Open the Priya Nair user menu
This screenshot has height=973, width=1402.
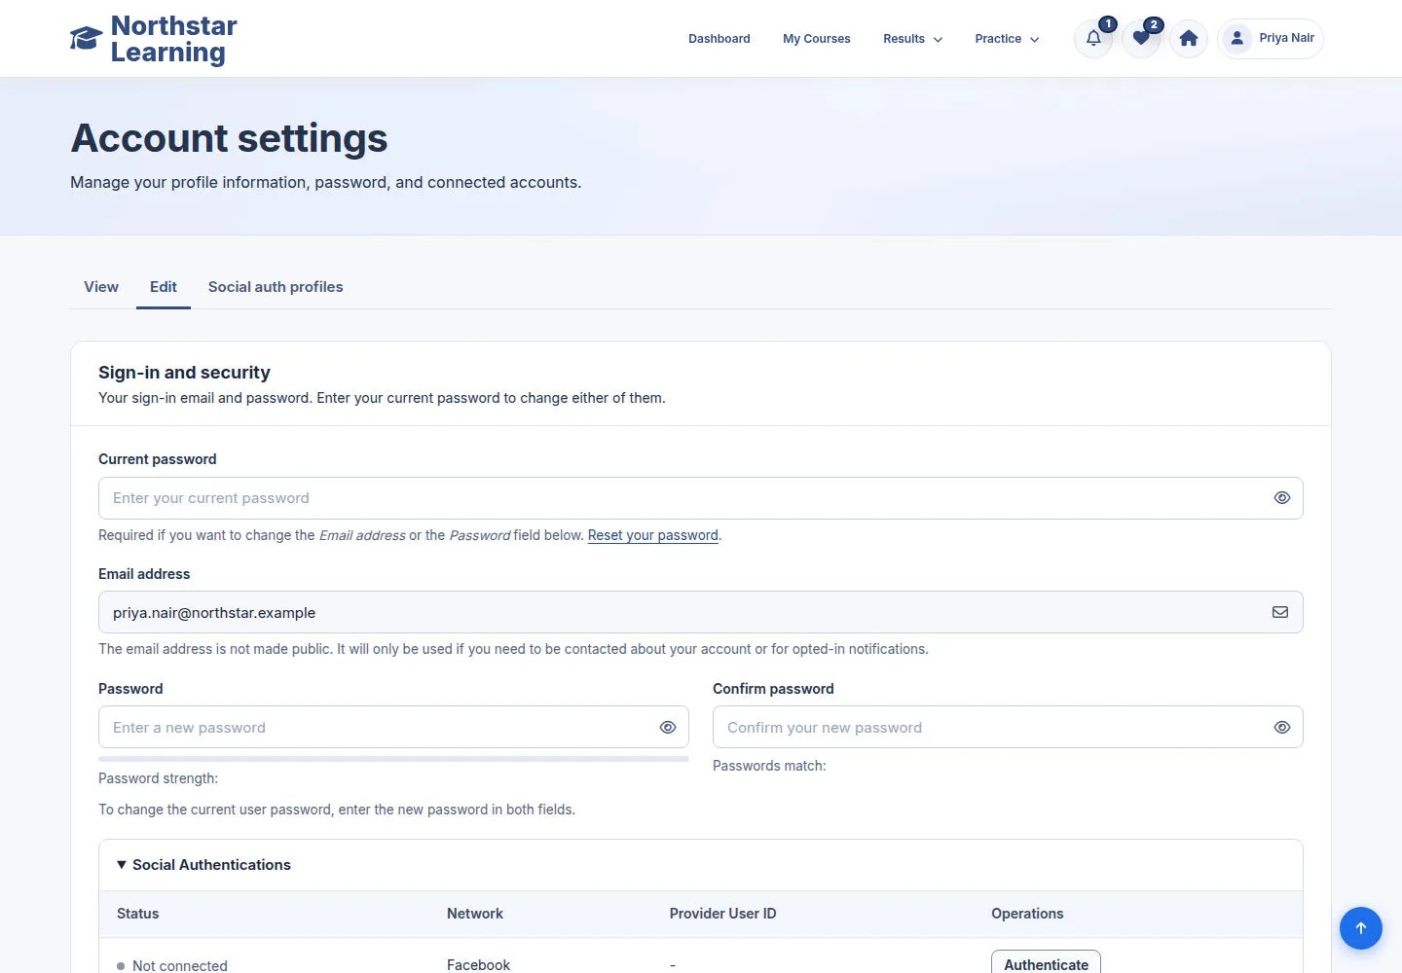(x=1271, y=39)
